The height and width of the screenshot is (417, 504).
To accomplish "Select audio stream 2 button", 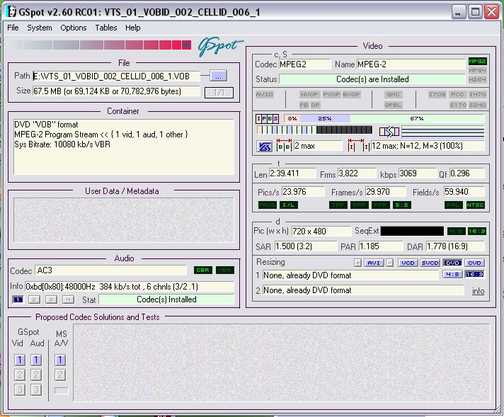I will click(34, 299).
